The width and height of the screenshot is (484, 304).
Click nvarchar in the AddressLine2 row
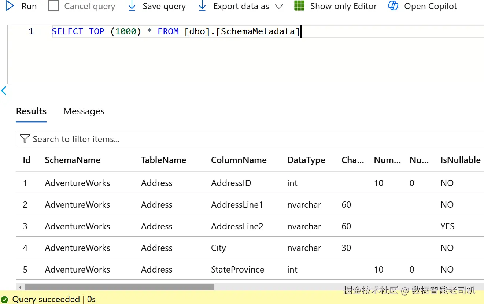(304, 226)
